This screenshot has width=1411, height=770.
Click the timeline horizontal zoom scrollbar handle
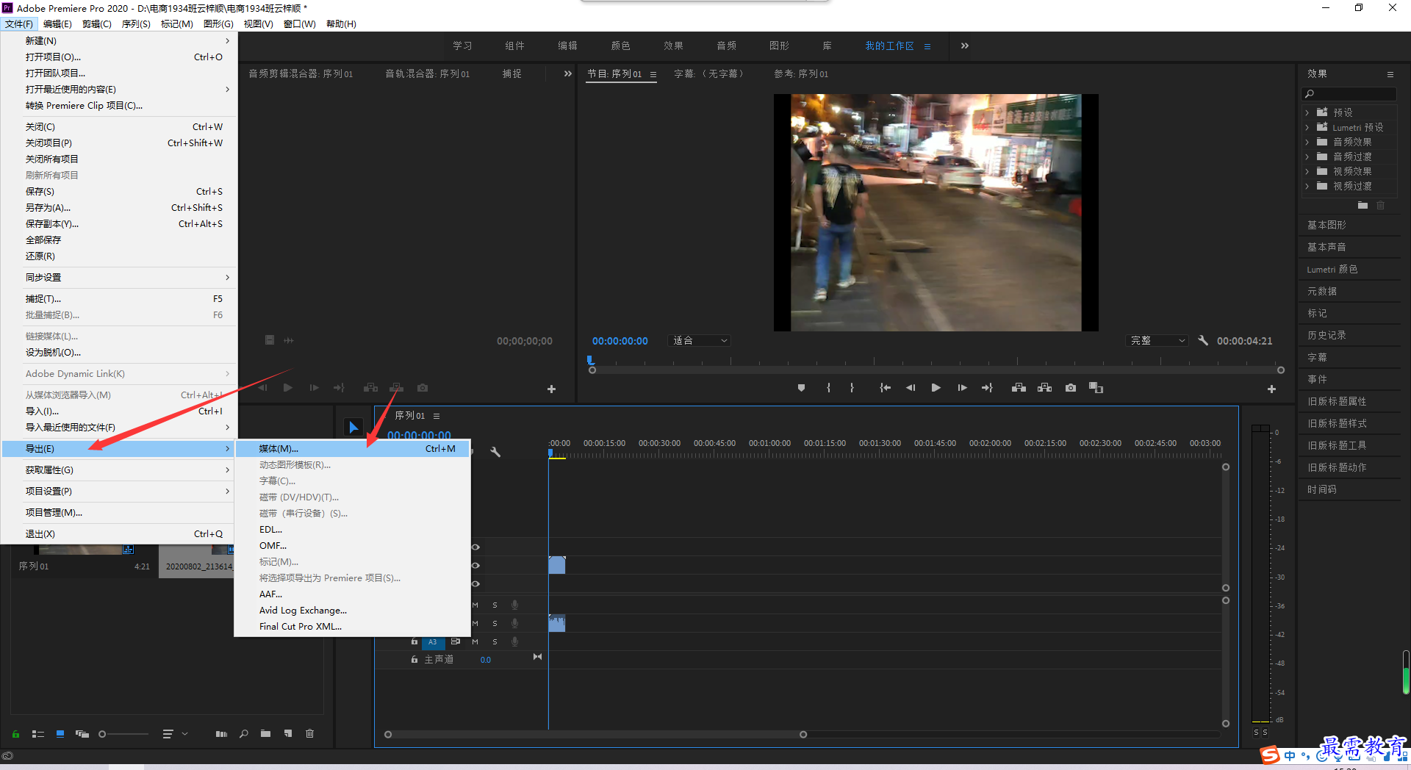(x=803, y=735)
